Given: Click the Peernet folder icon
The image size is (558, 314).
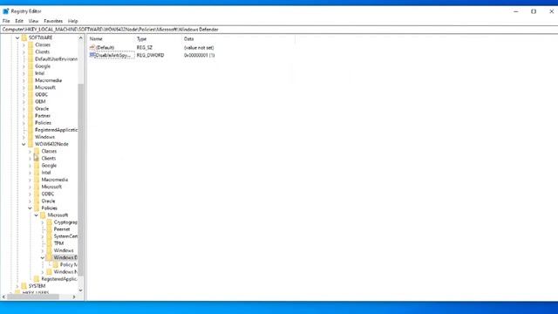Looking at the screenshot, I should click(x=50, y=229).
